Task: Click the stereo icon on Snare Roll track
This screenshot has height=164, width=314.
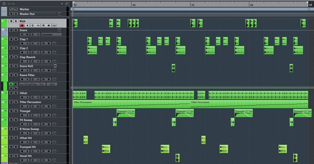Action: [x=38, y=70]
